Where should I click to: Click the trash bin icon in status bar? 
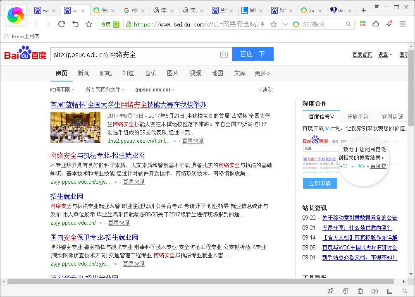click(x=360, y=291)
